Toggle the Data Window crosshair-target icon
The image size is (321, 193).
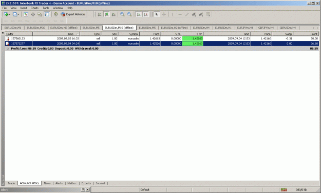[x=33, y=14]
